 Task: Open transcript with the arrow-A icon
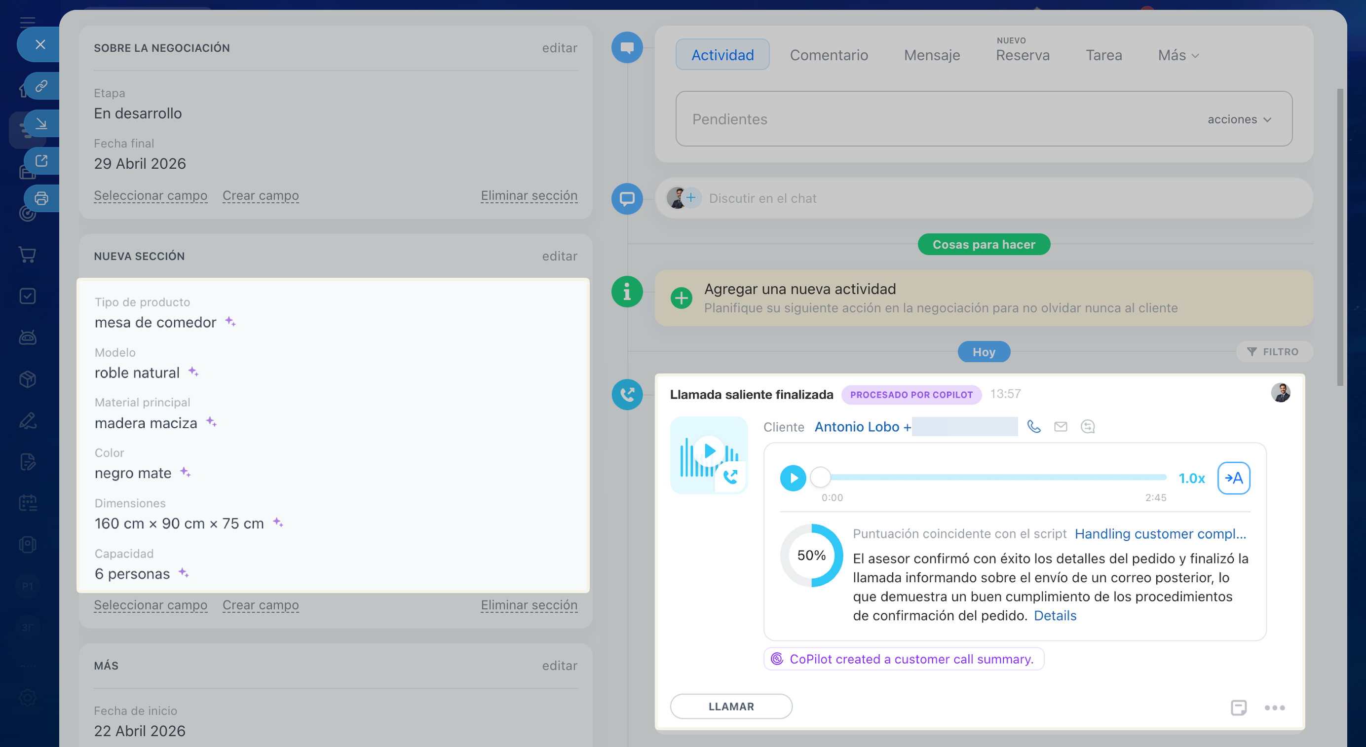click(x=1233, y=478)
